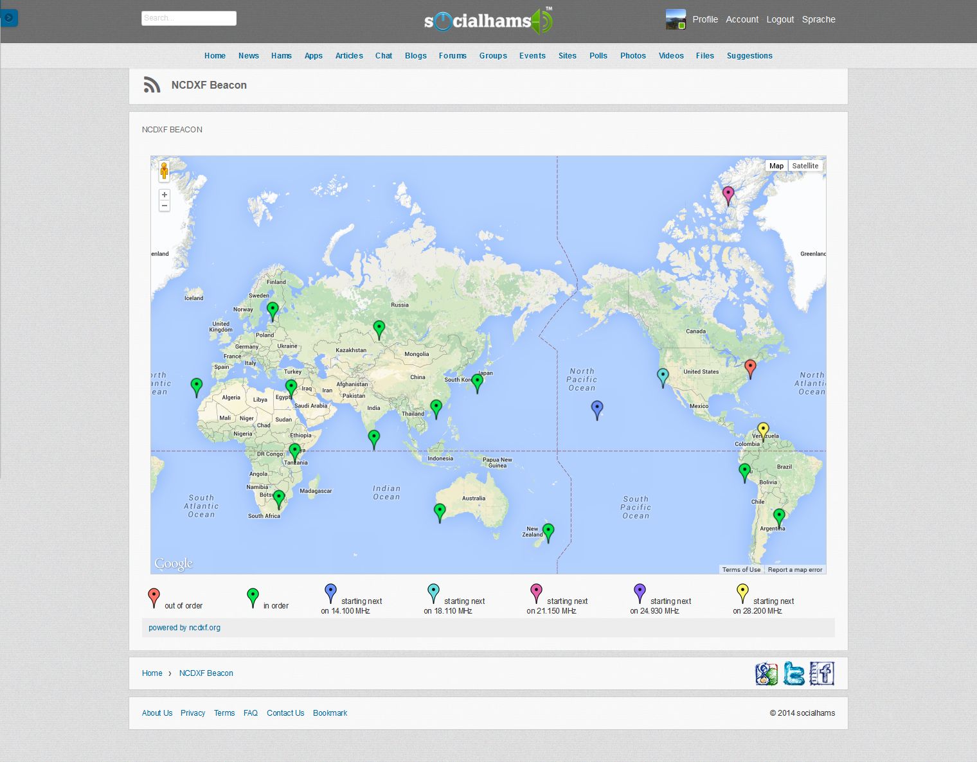
Task: Click the Google bookmark share icon
Action: [x=767, y=674]
